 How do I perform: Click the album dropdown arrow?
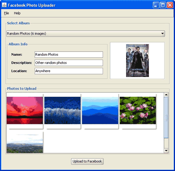pyautogui.click(x=163, y=34)
